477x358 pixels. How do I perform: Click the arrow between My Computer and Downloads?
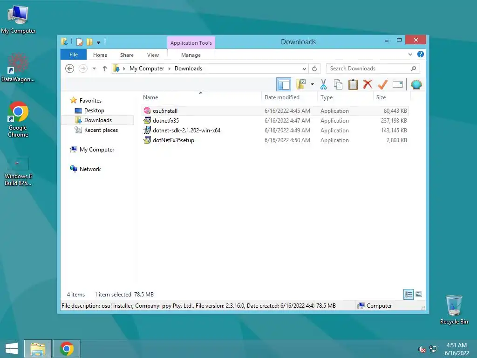pyautogui.click(x=170, y=69)
